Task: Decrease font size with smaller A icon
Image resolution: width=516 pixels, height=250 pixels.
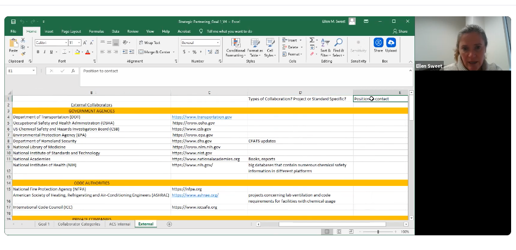Action: click(x=91, y=43)
